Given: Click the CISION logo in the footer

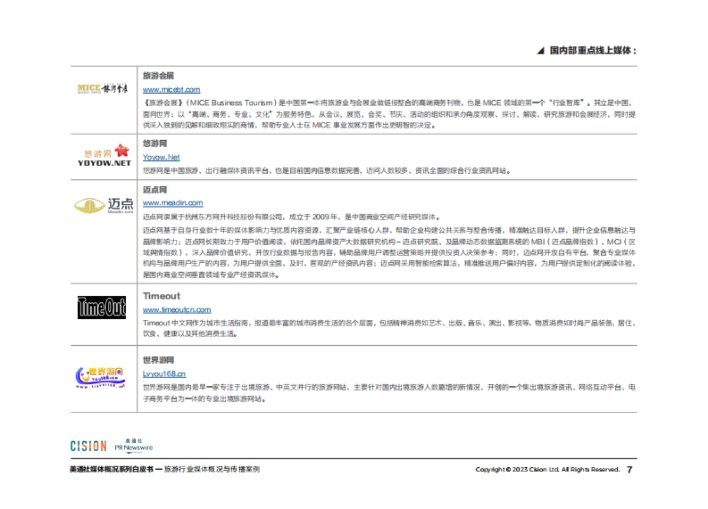Looking at the screenshot, I should click(x=87, y=447).
